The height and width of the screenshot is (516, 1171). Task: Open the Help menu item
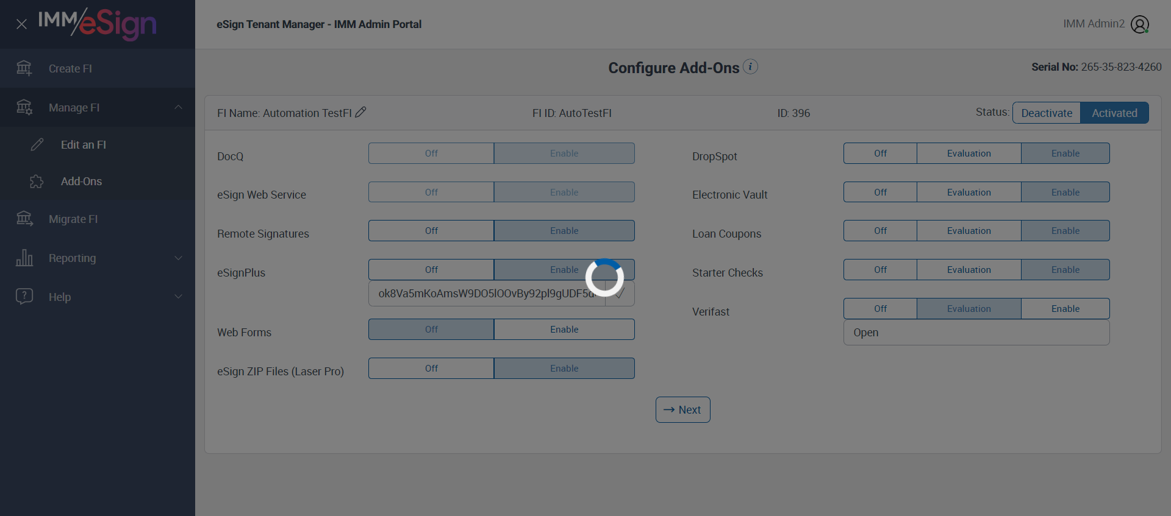pyautogui.click(x=98, y=297)
